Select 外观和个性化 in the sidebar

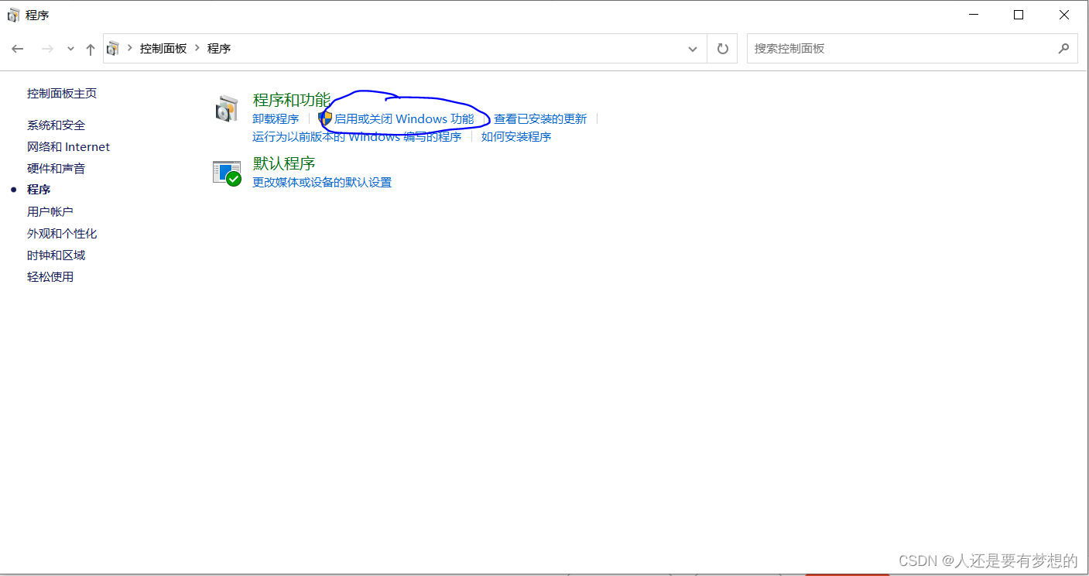(62, 233)
